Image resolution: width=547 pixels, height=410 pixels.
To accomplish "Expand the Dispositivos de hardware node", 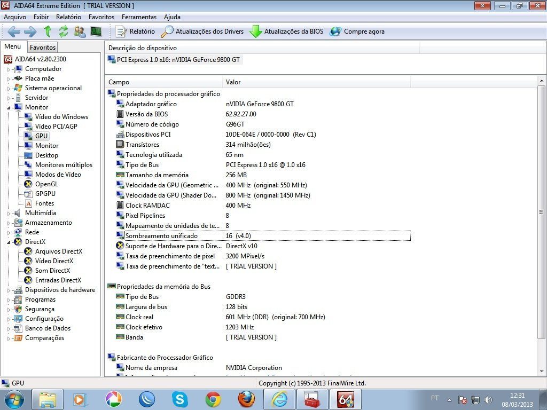I will pos(9,290).
